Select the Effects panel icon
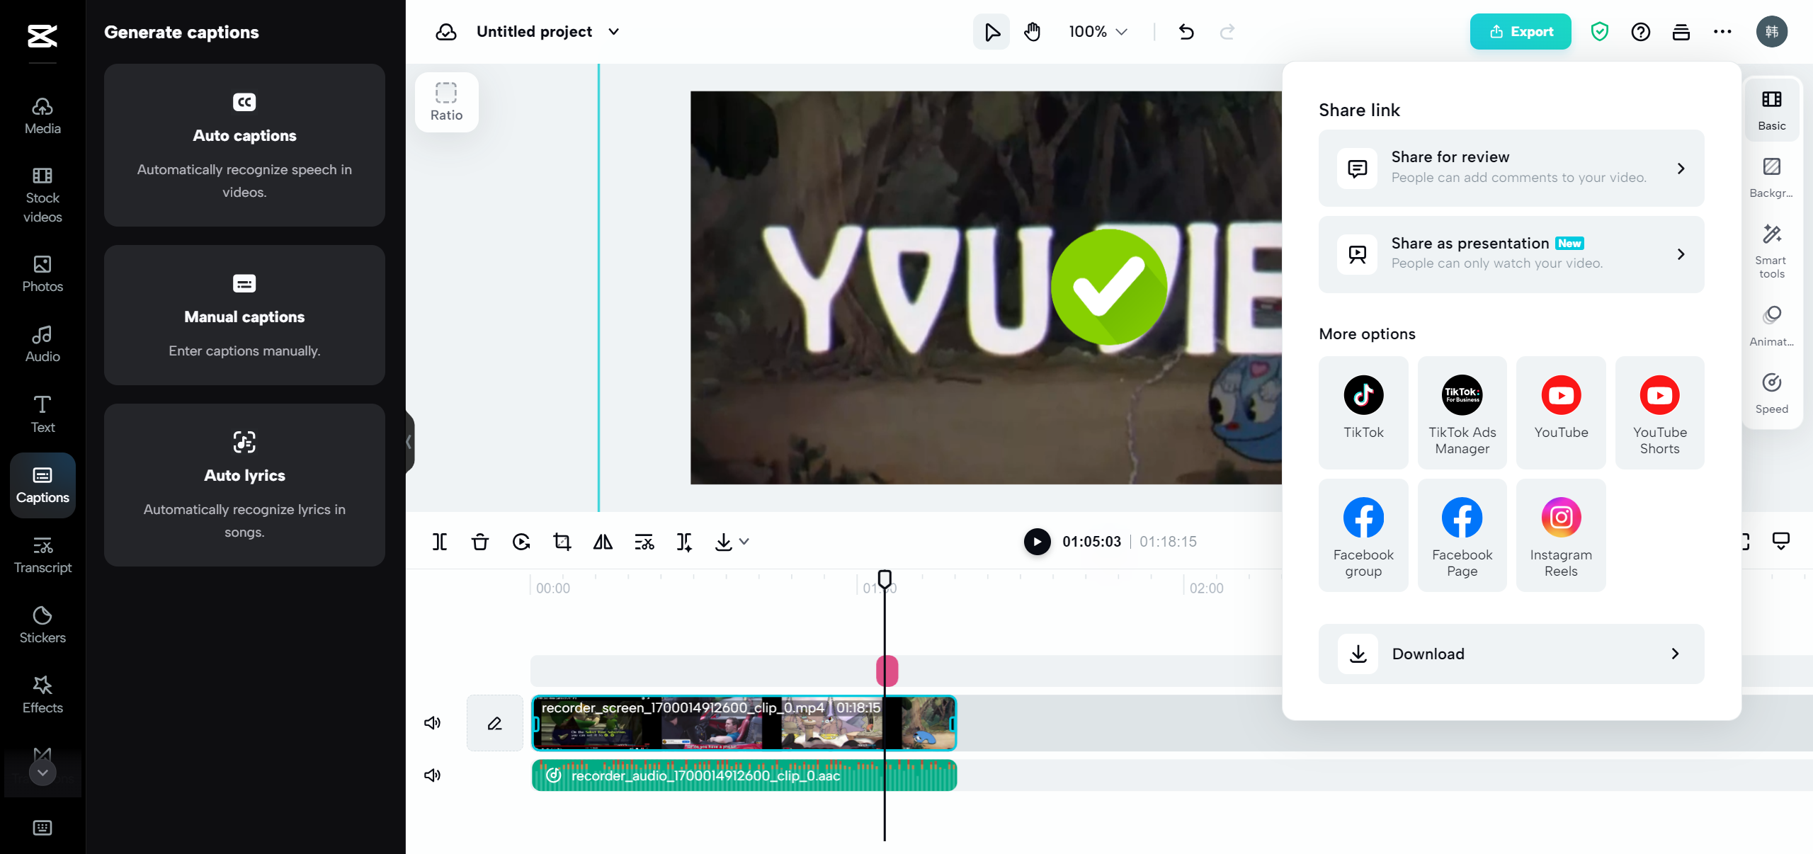 click(42, 693)
